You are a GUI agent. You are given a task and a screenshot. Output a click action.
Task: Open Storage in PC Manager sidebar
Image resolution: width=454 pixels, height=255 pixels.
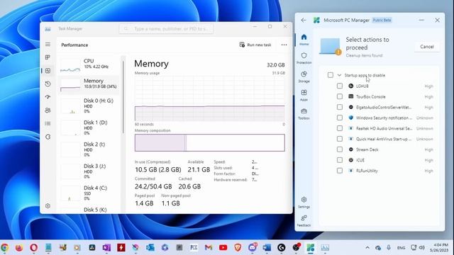coord(304,77)
